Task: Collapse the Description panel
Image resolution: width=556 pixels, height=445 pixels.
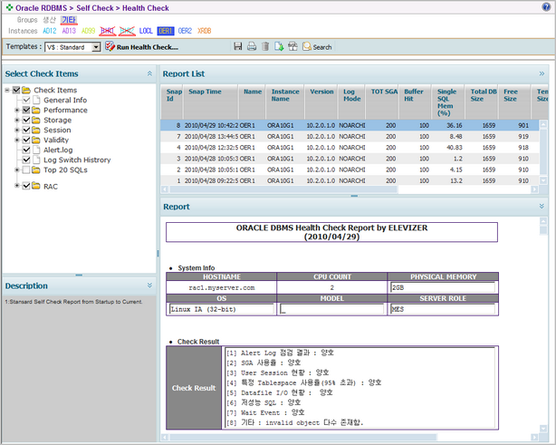Action: [x=149, y=285]
